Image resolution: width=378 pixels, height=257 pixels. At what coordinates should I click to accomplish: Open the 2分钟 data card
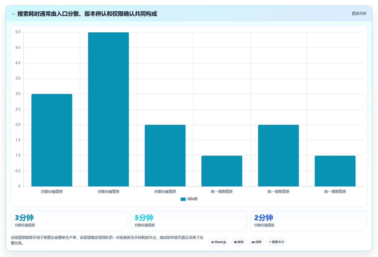308,220
